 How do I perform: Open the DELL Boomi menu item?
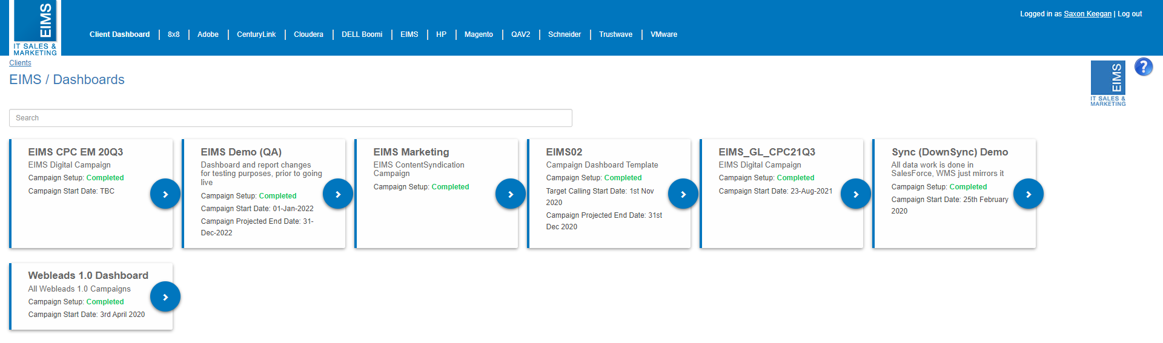coord(362,34)
